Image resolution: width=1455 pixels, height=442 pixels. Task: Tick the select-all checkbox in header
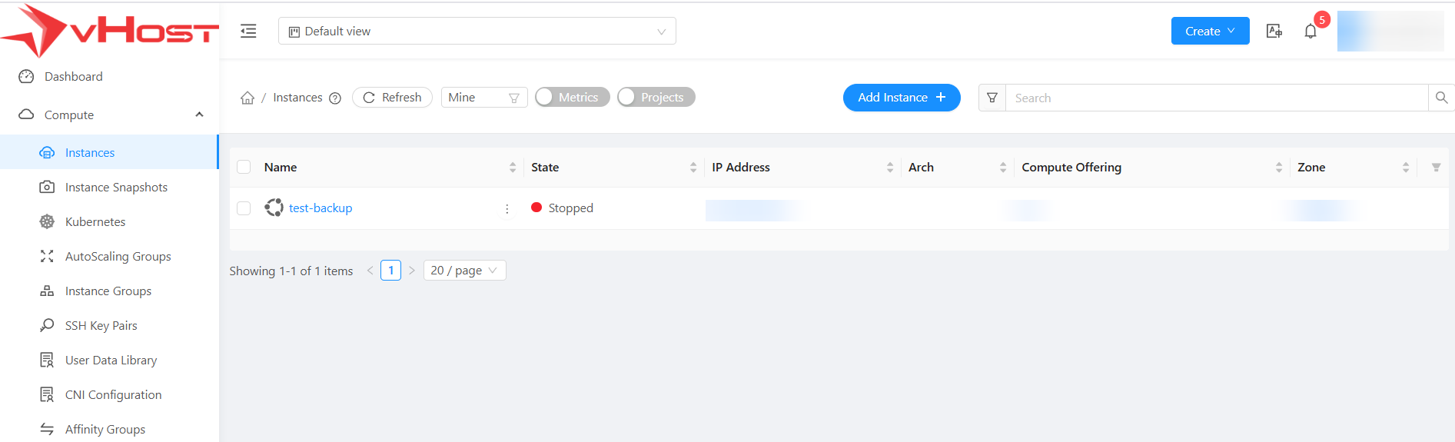244,168
